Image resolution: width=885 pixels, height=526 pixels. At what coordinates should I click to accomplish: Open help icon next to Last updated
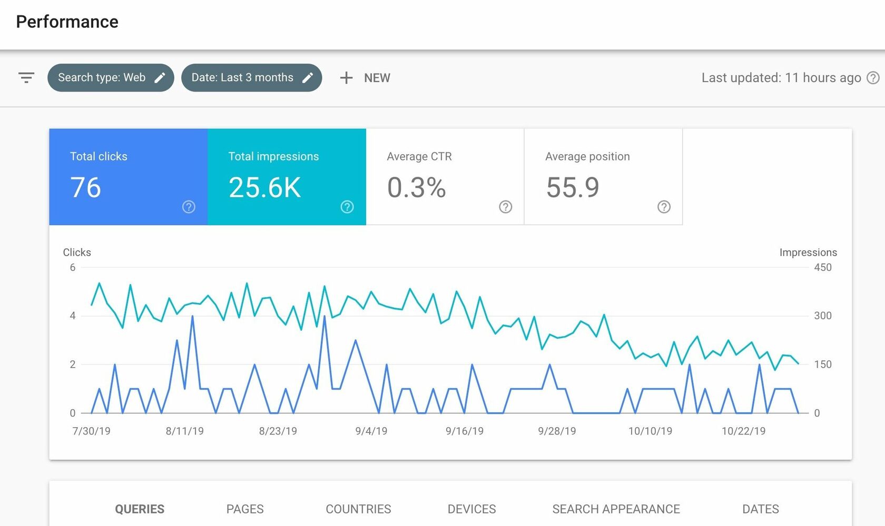873,78
